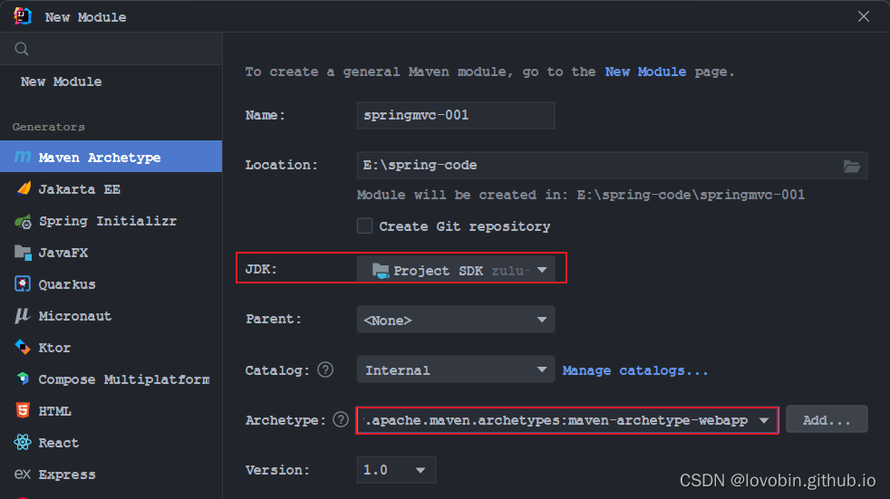Click the Micronaut mu icon
890x499 pixels.
pos(22,316)
